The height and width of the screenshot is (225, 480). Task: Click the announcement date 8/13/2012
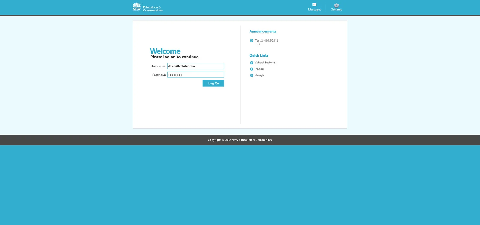click(x=271, y=41)
